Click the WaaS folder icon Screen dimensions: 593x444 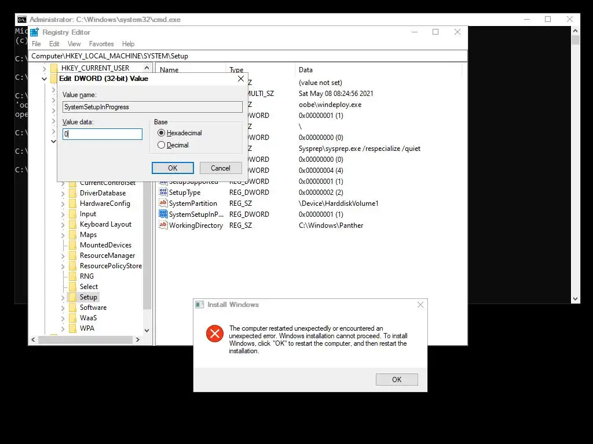click(x=72, y=318)
